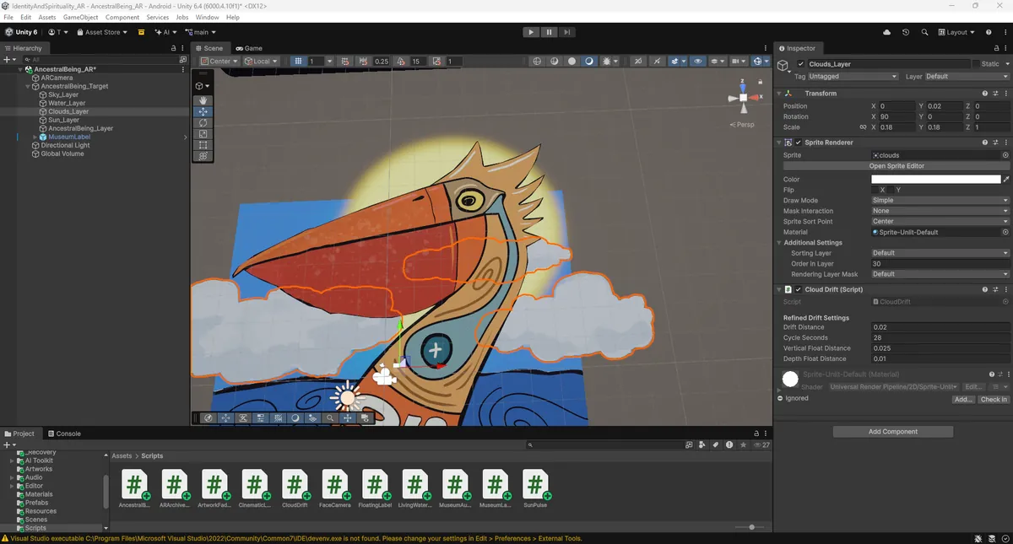Viewport: 1013px width, 544px height.
Task: Toggle grid snapping icon in Scene toolbar
Action: pyautogui.click(x=344, y=62)
